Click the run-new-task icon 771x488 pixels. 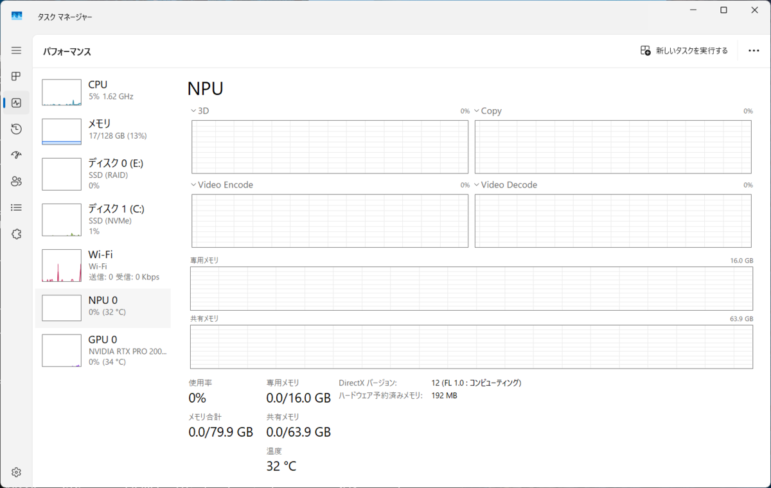(x=645, y=51)
